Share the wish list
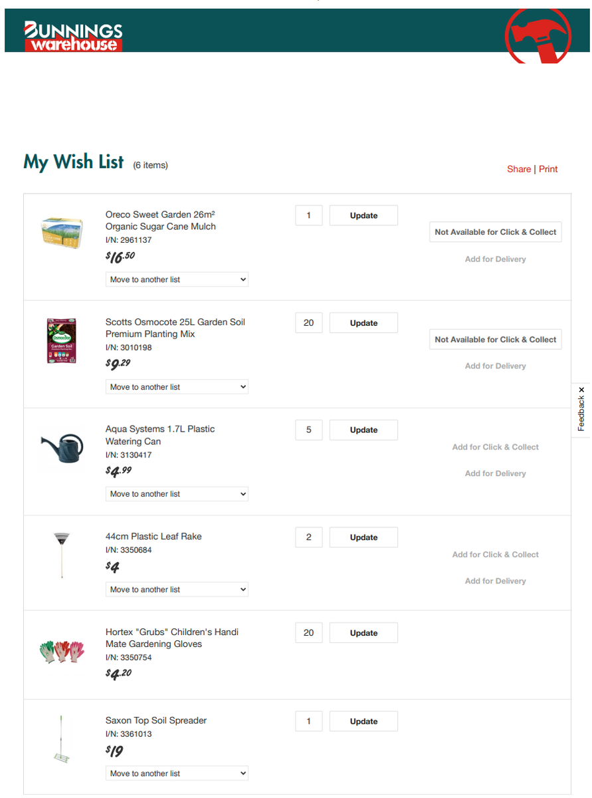Screen dimensions: 592x798 pyautogui.click(x=519, y=169)
